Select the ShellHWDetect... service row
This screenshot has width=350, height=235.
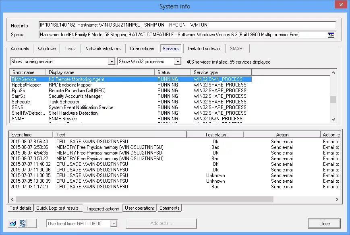[131, 113]
